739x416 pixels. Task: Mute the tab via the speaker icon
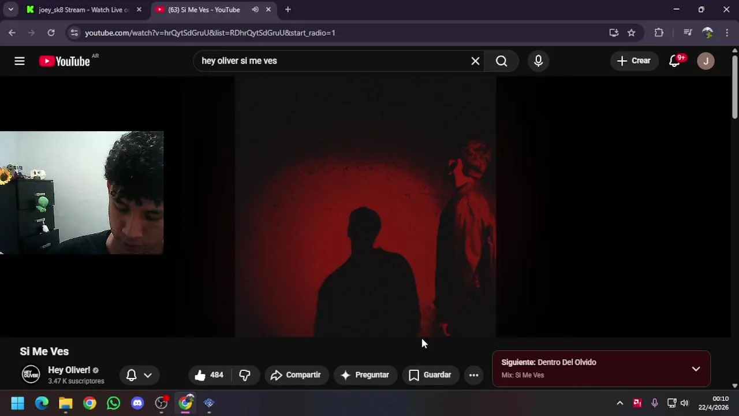pyautogui.click(x=255, y=10)
